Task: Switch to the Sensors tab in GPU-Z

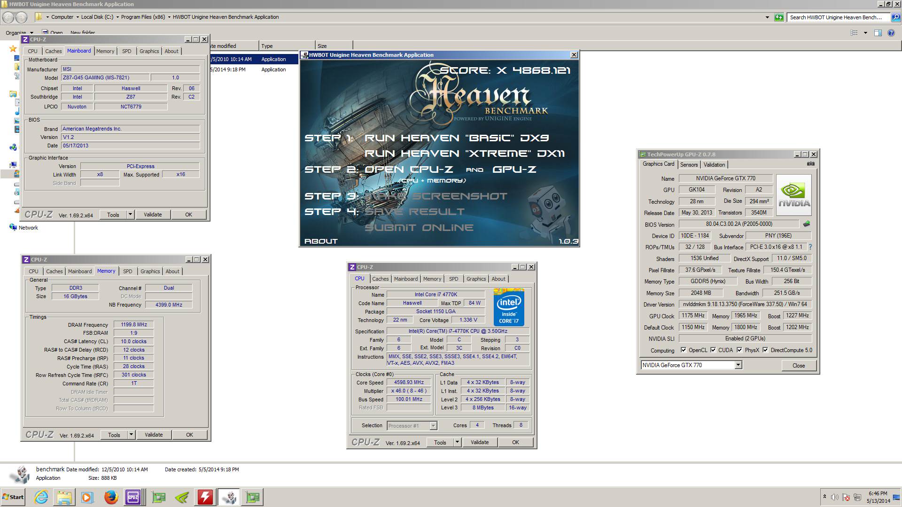Action: (x=689, y=164)
